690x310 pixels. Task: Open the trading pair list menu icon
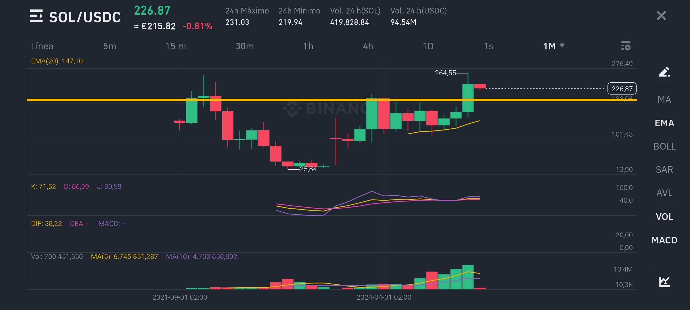[36, 16]
